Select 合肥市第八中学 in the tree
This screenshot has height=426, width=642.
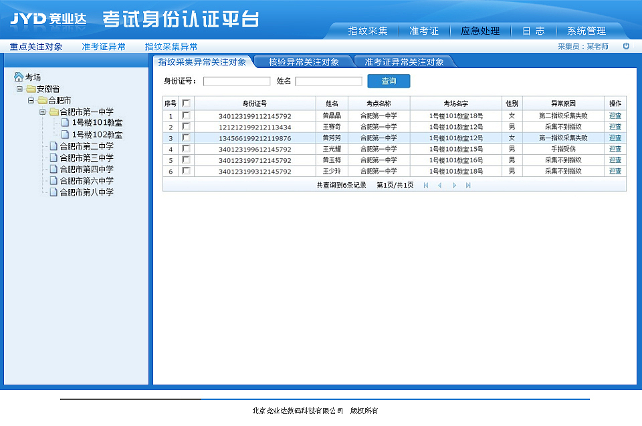coord(86,192)
